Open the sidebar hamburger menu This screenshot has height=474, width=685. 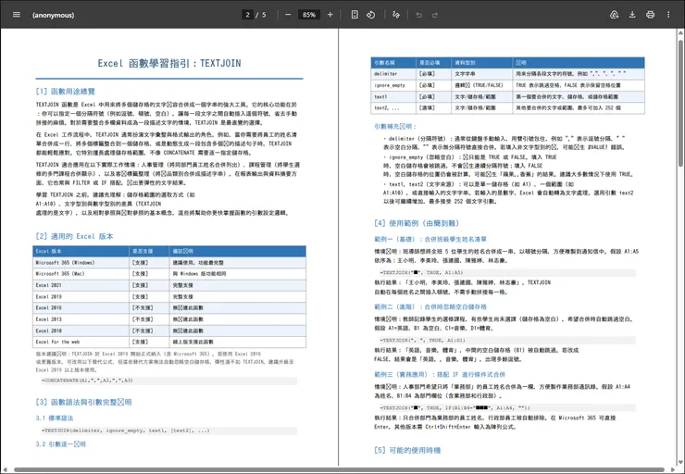tap(17, 15)
